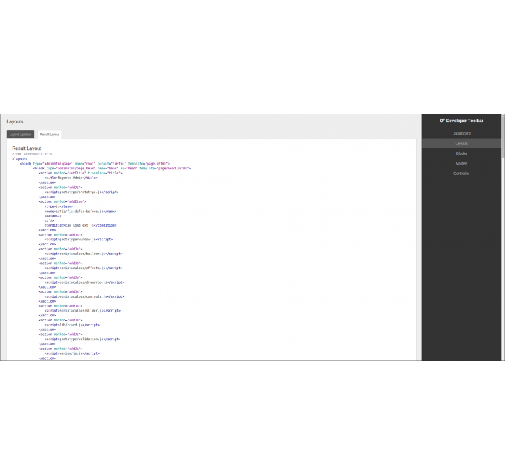Open the Controller section
The image size is (505, 474).
[461, 174]
